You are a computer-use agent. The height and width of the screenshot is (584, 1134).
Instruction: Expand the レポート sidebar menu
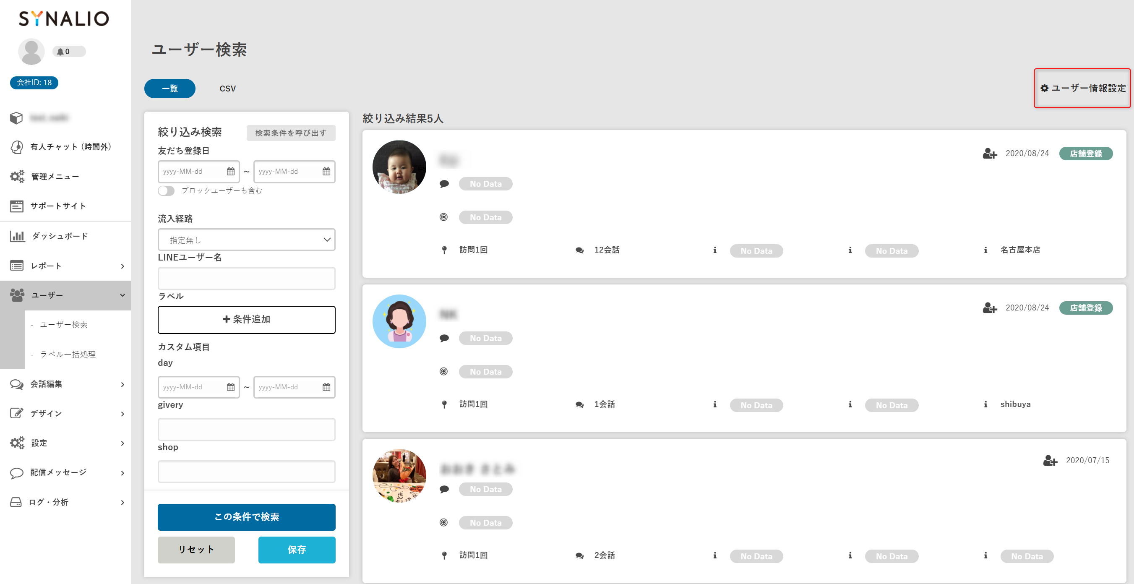[123, 266]
